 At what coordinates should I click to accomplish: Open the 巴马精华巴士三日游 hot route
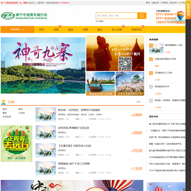coord(163,73)
